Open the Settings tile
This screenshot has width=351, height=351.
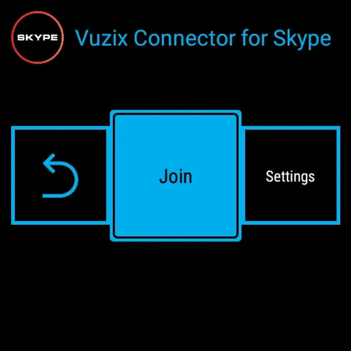[290, 175]
